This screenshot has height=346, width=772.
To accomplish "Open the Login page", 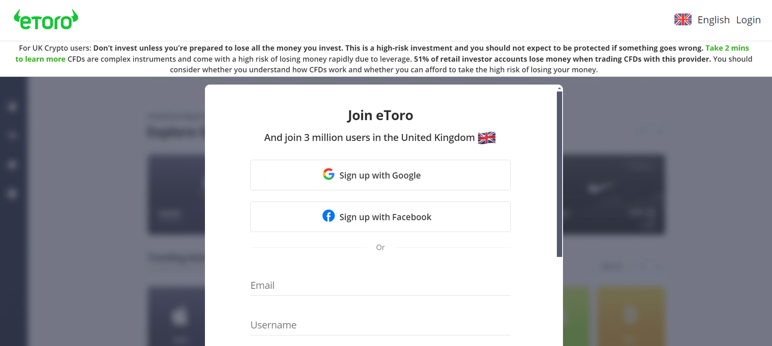I will click(x=748, y=20).
